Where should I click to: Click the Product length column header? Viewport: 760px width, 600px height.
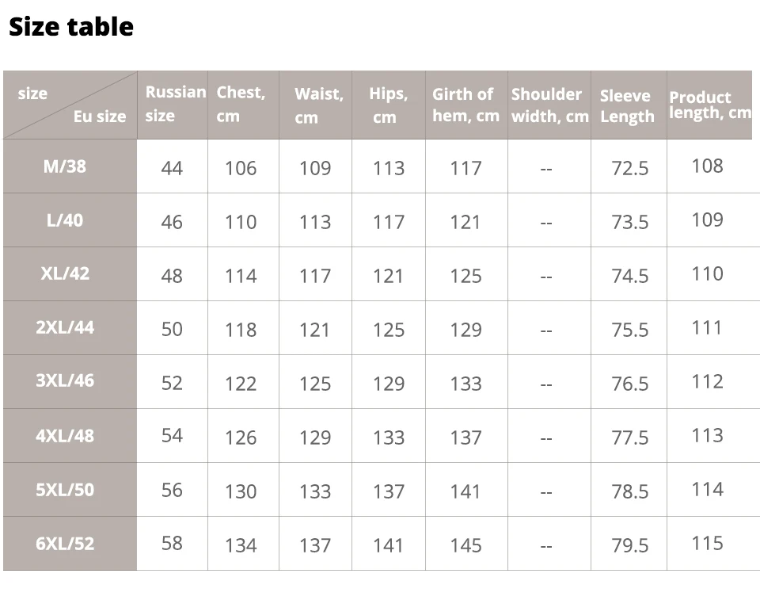709,105
